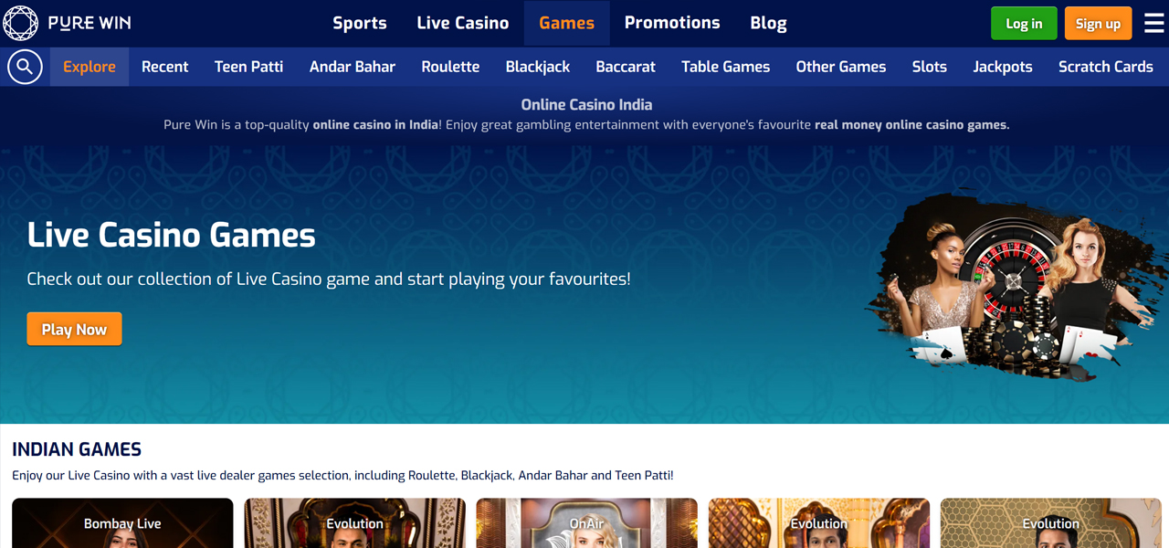The width and height of the screenshot is (1169, 548).
Task: Open the Blackjack category tab
Action: (x=538, y=67)
